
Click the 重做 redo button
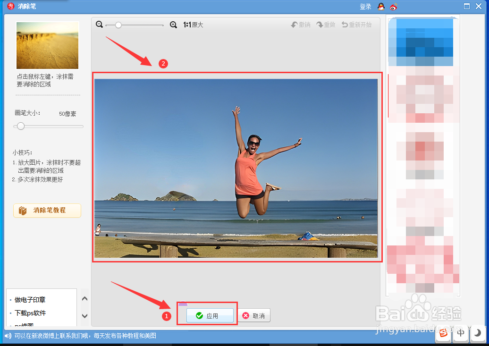[326, 25]
